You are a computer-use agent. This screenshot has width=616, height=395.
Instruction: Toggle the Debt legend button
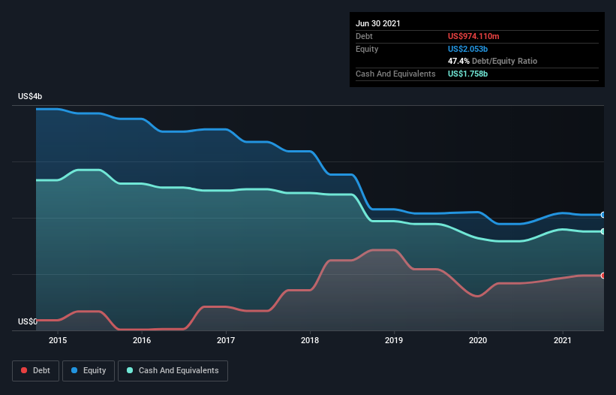(x=35, y=371)
